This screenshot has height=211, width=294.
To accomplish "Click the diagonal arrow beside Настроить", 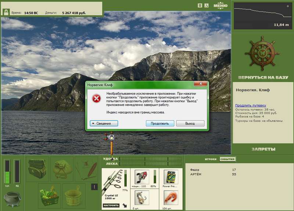I will [125, 205].
